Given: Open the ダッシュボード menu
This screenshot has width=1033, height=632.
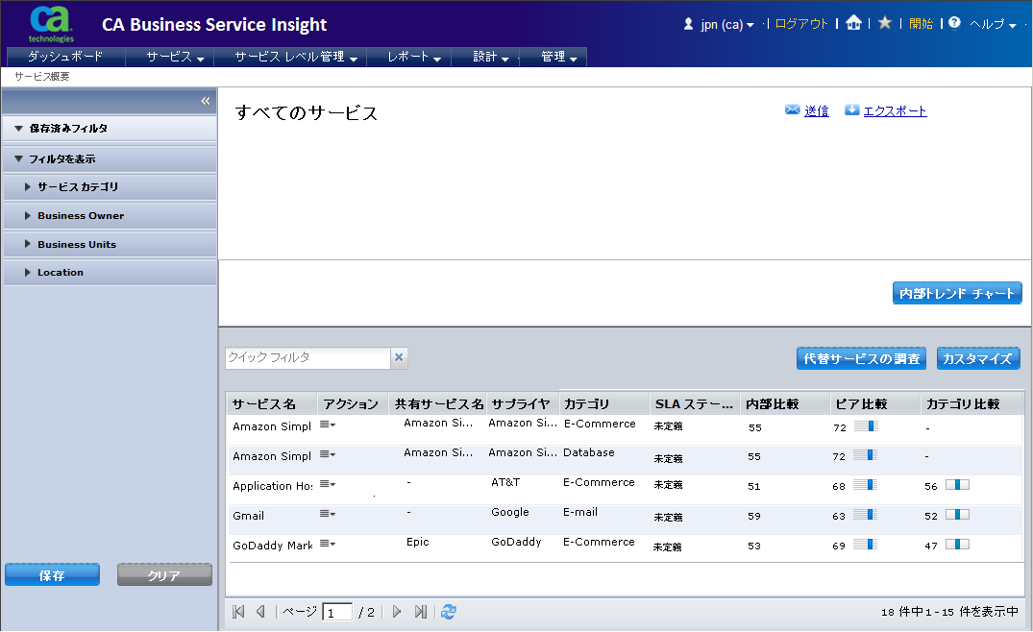Looking at the screenshot, I should tap(65, 57).
